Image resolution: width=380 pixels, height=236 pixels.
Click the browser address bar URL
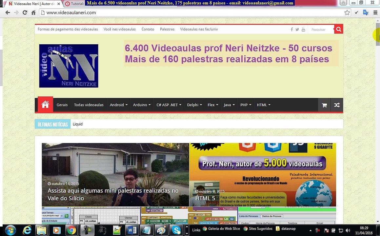(x=71, y=12)
